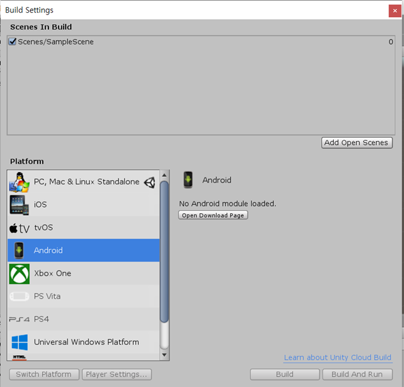Click the PS4 logo icon

click(19, 320)
